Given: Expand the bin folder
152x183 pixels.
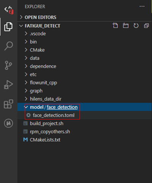Looking at the screenshot, I should pos(26,42).
